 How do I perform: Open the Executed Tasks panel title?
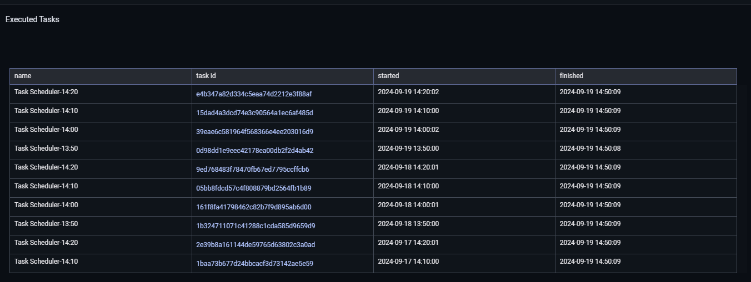[x=32, y=19]
